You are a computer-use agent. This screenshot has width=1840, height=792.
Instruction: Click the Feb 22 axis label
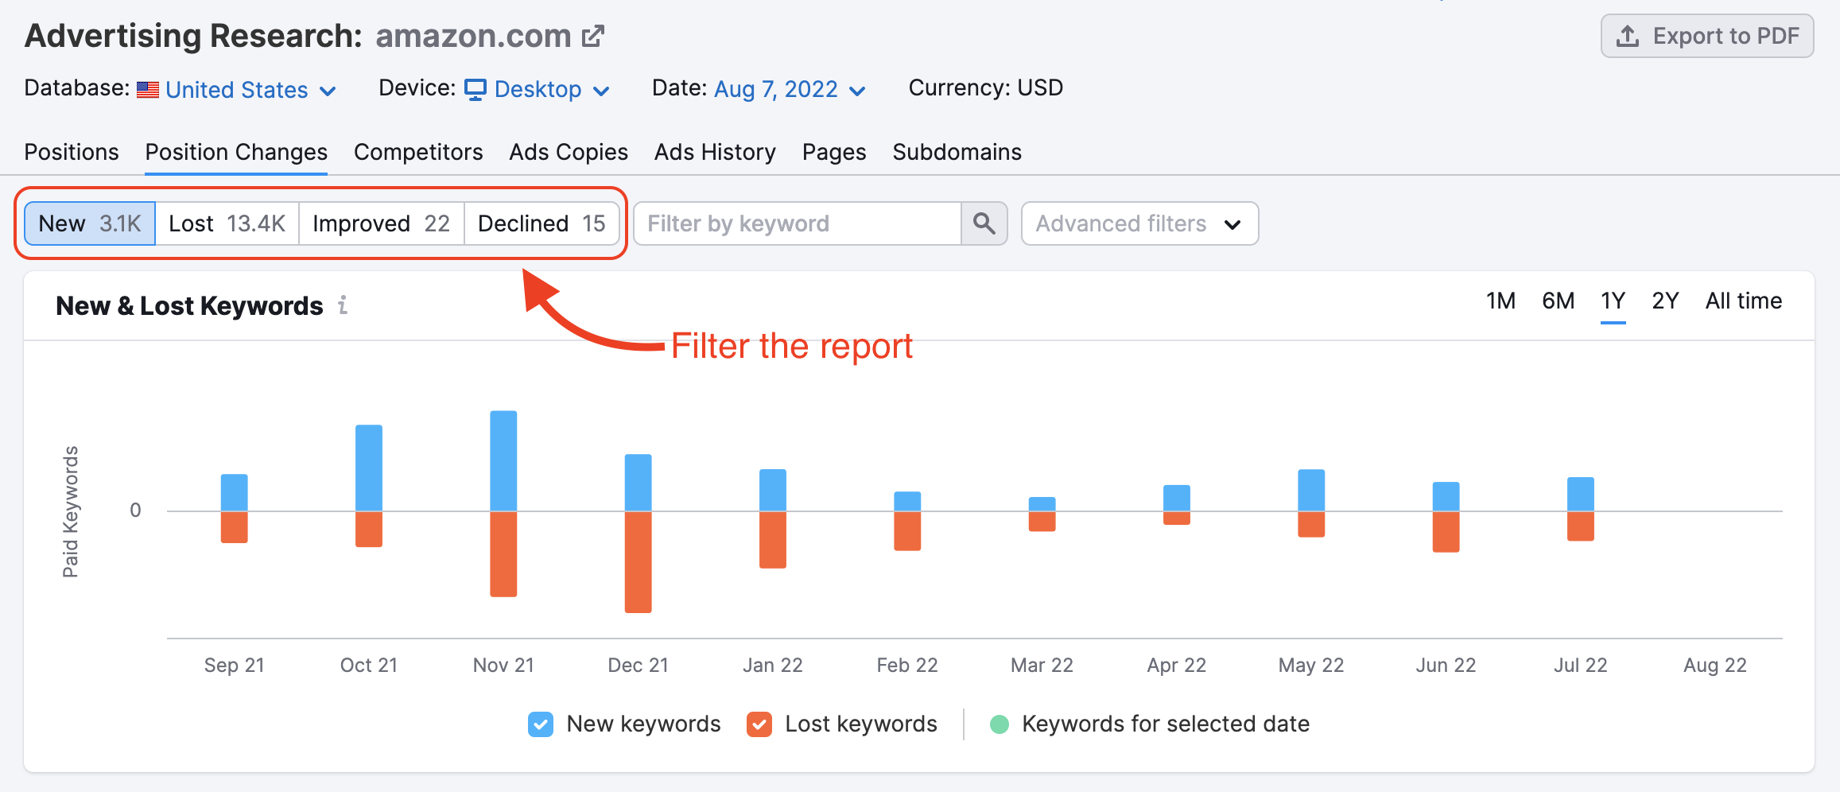tap(907, 666)
